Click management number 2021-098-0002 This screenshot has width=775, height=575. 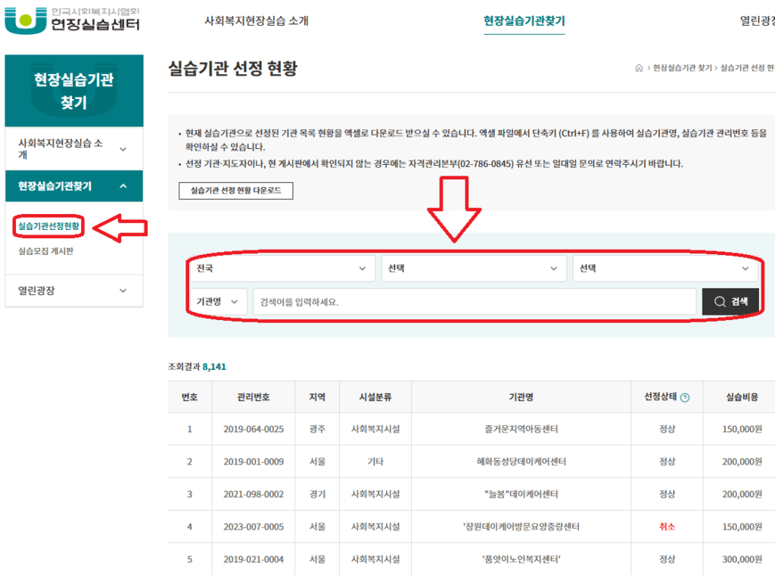(x=254, y=495)
